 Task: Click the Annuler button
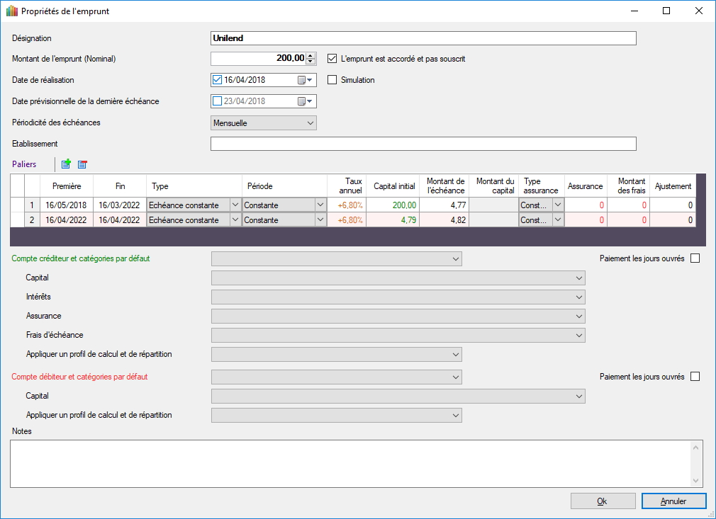(673, 501)
